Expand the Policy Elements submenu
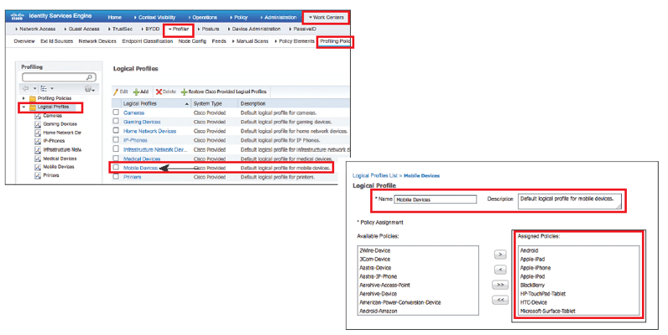 [x=295, y=41]
